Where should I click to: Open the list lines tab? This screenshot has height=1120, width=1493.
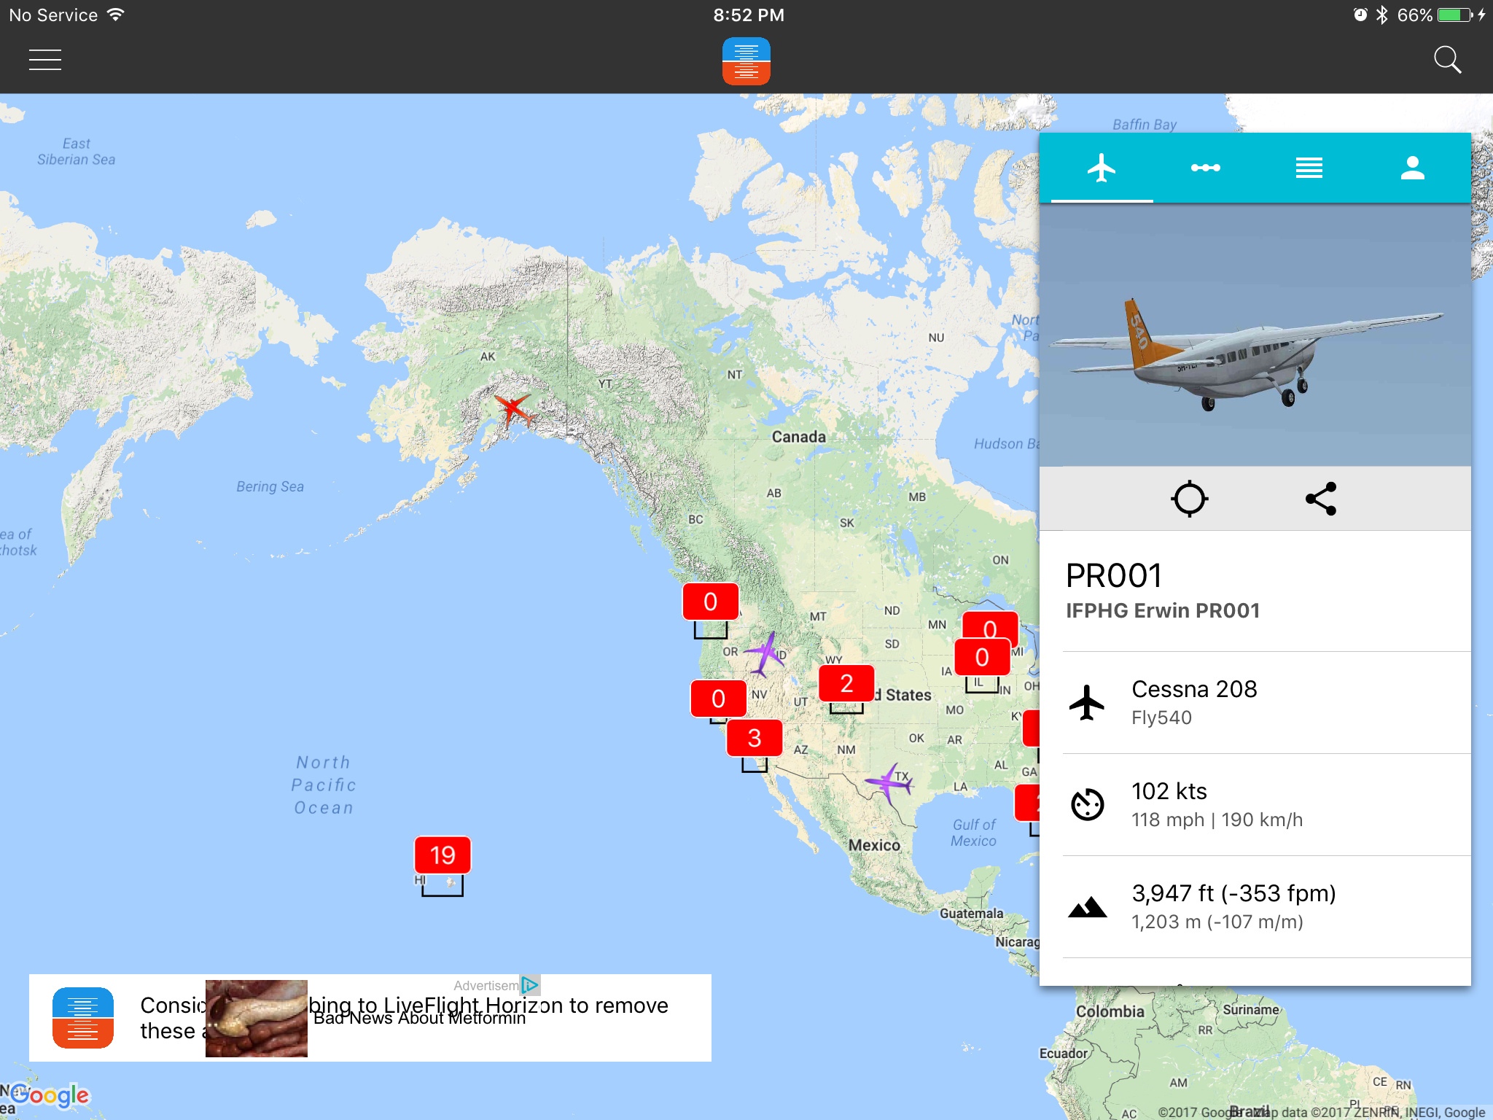[x=1309, y=168]
